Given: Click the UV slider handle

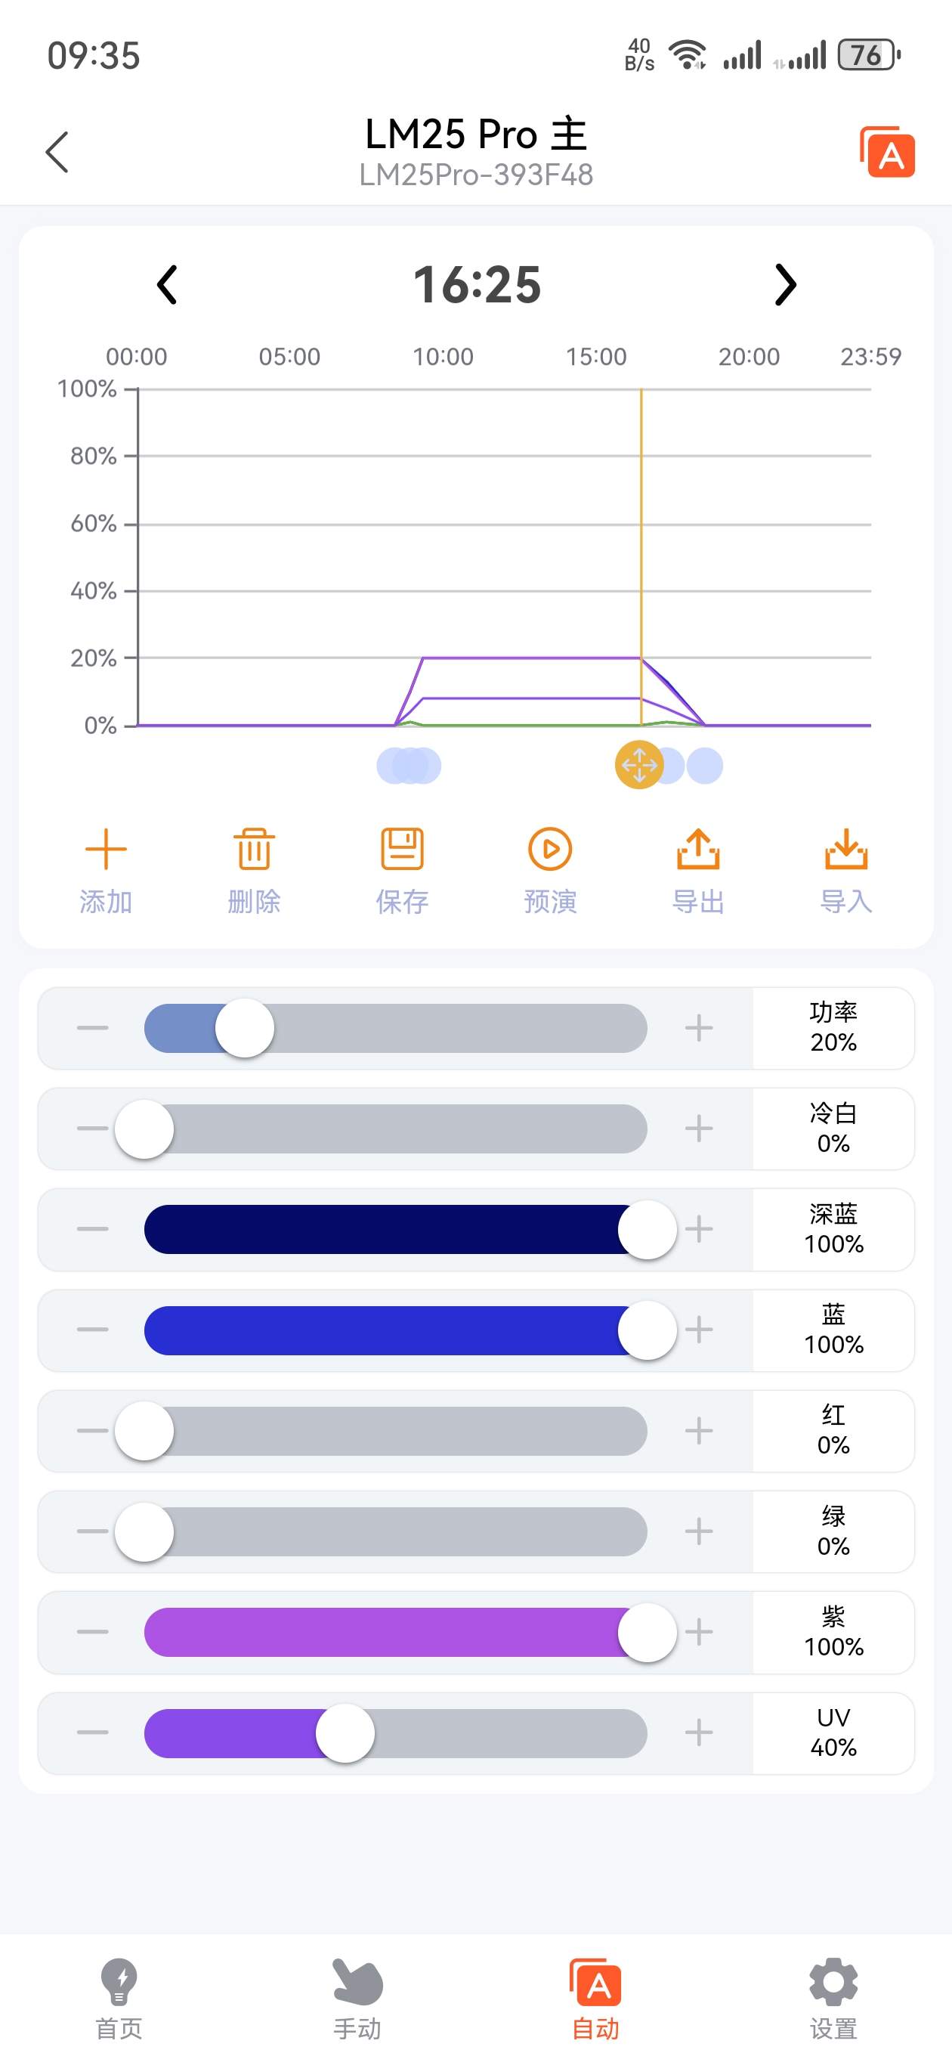Looking at the screenshot, I should (345, 1732).
